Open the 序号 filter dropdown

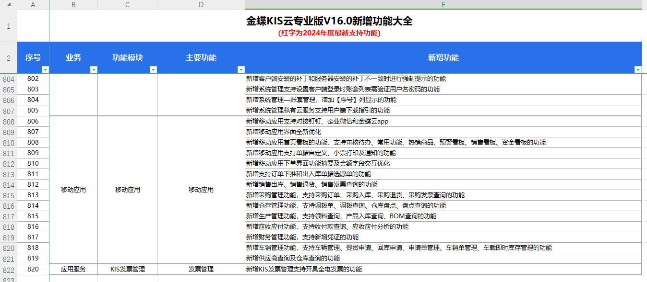point(45,69)
